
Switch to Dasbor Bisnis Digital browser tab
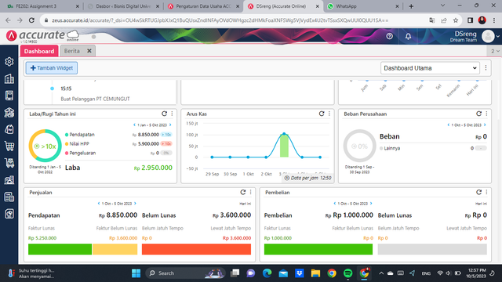coord(124,6)
